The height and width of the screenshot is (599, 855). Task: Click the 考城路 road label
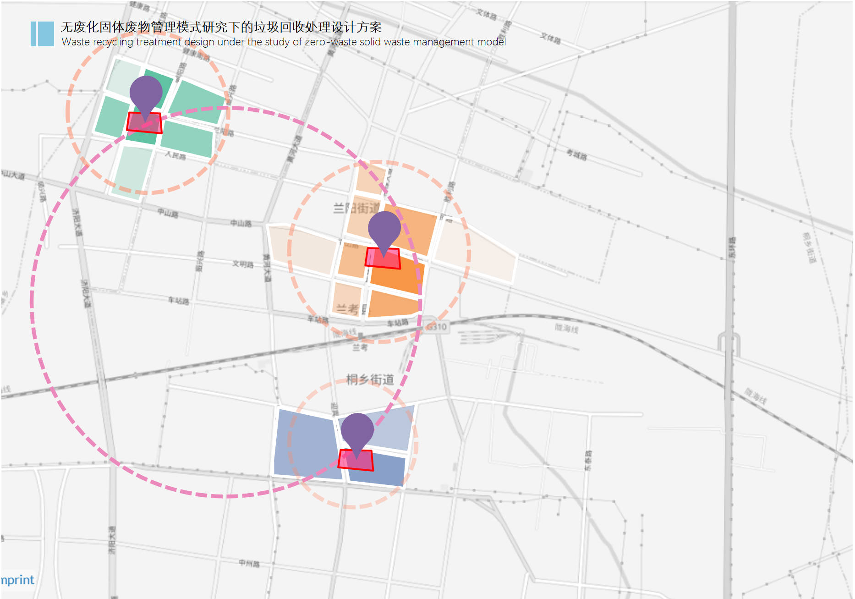click(x=576, y=155)
